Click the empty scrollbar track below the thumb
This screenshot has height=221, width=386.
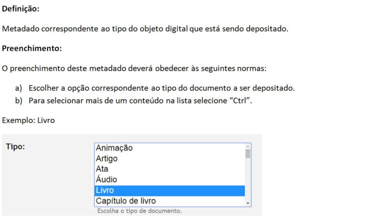coord(248,179)
